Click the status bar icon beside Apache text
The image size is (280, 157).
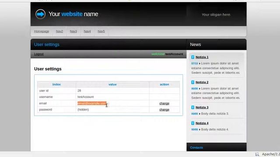tap(257, 154)
